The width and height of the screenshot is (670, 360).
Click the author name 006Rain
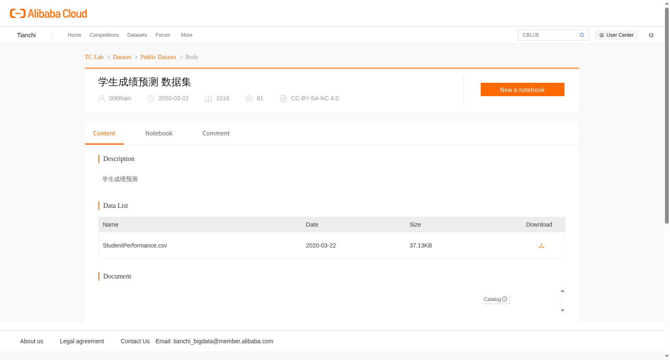pos(120,98)
